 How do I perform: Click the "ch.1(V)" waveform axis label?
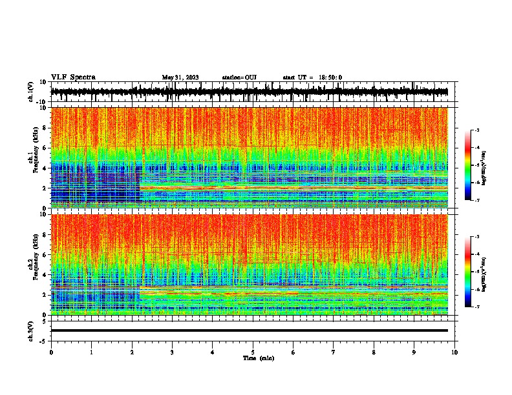[x=30, y=92]
